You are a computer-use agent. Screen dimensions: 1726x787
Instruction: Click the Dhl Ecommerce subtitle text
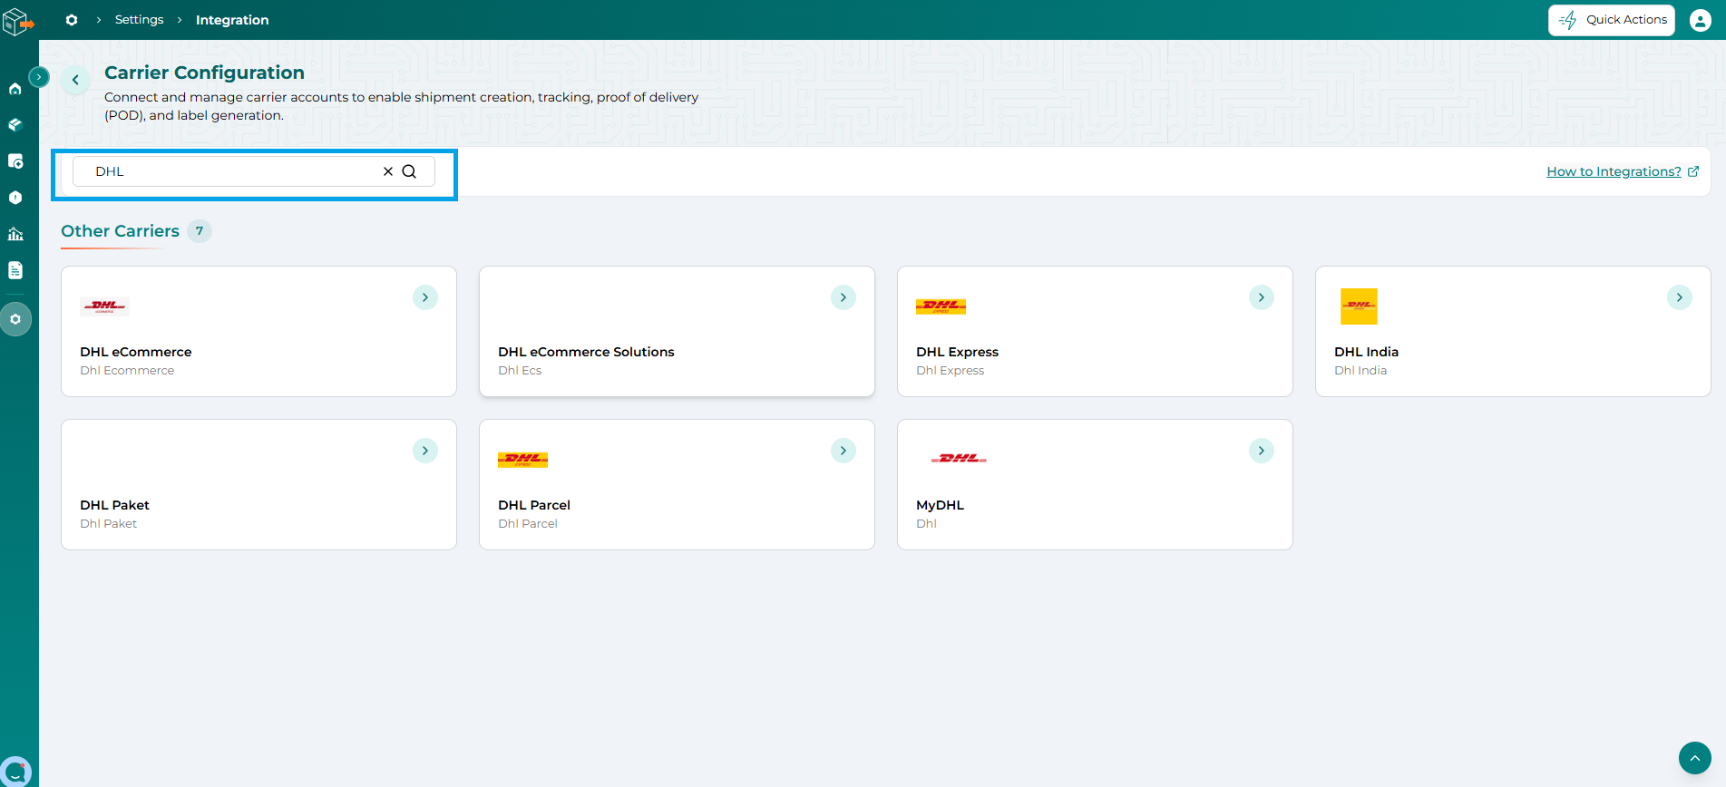[127, 371]
